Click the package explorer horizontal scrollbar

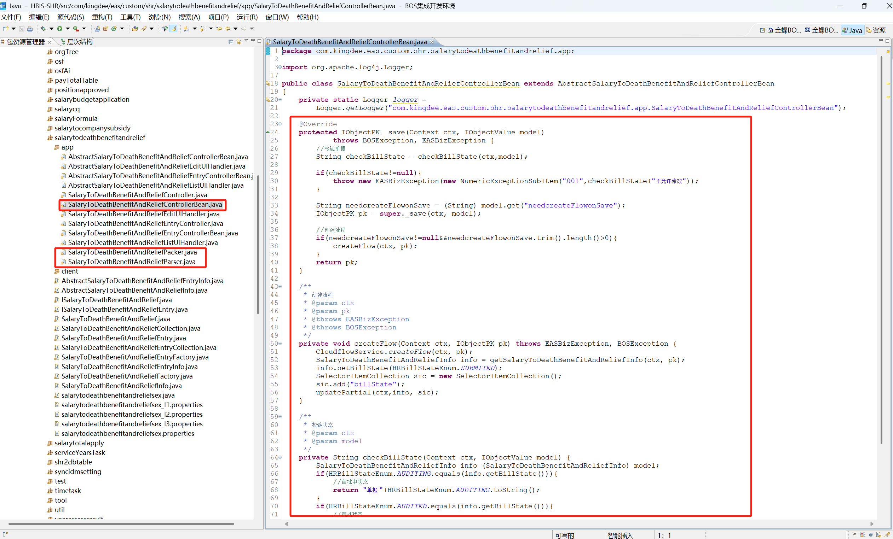click(121, 523)
